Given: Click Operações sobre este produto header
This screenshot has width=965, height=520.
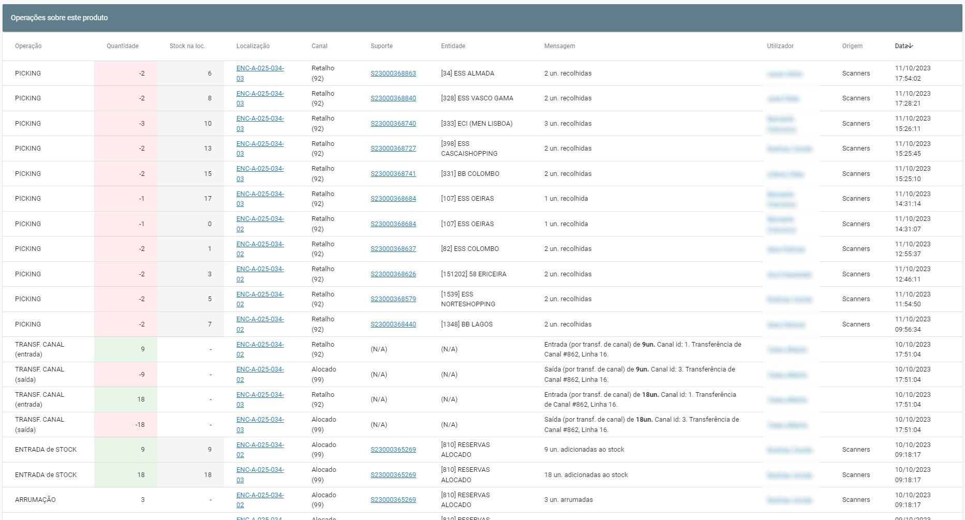Looking at the screenshot, I should (x=60, y=18).
